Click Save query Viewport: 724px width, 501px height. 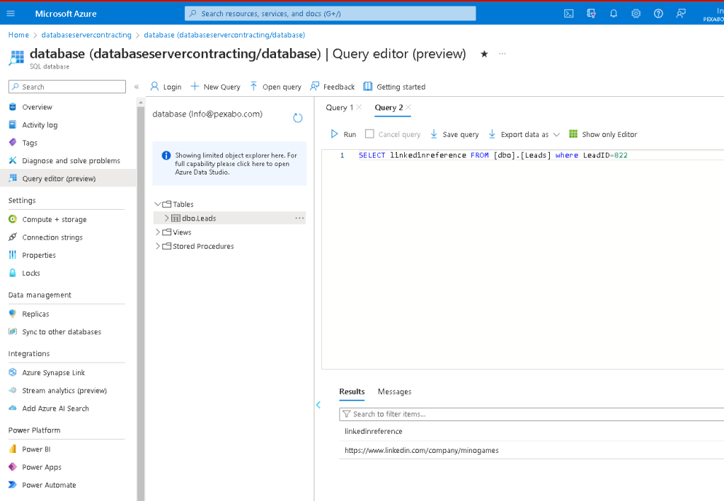click(x=454, y=134)
